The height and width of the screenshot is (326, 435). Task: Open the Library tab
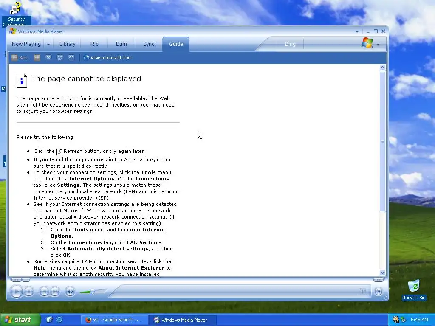[67, 44]
